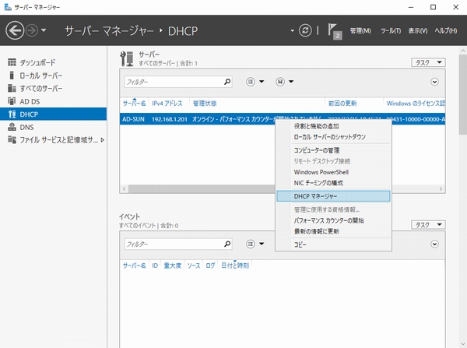Choose 最新の情報に更新 from context menu

point(333,231)
